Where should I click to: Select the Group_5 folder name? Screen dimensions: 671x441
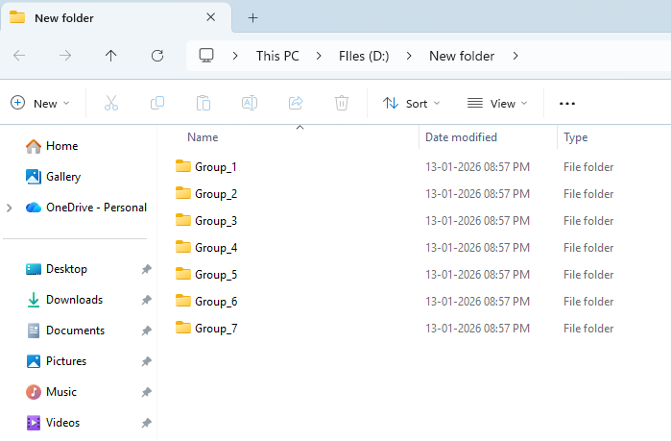(216, 275)
